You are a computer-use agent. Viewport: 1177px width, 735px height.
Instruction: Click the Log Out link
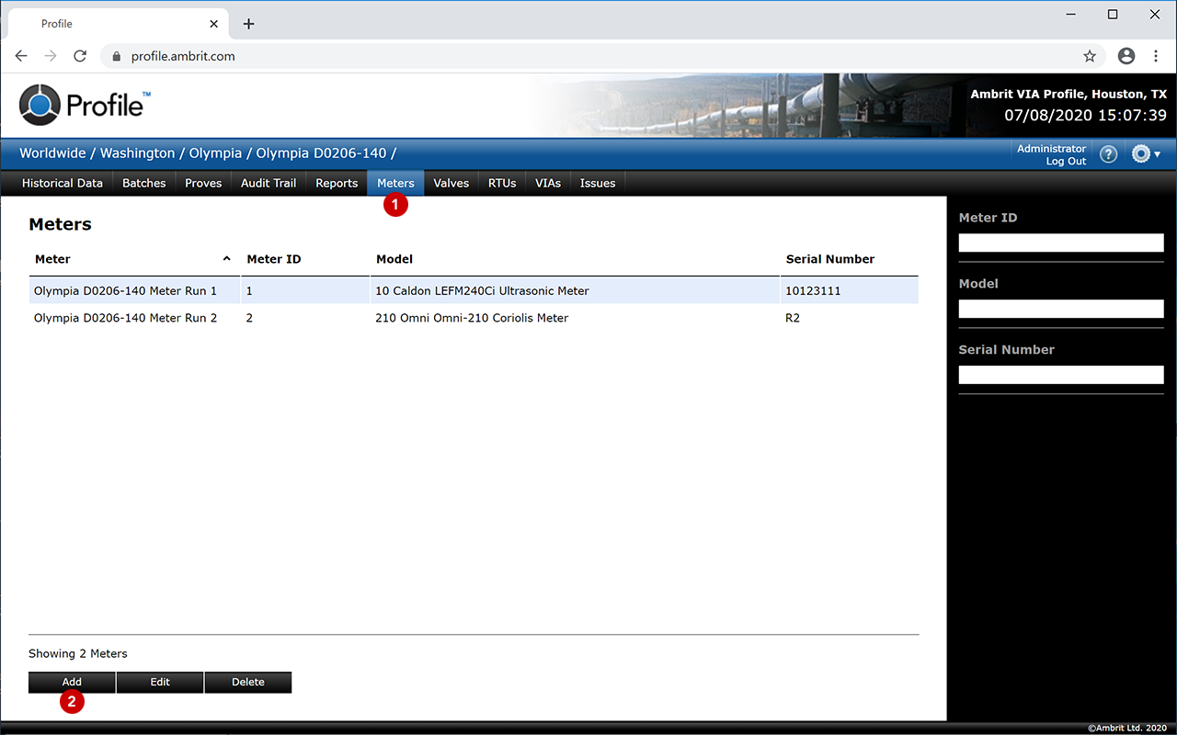pos(1065,162)
